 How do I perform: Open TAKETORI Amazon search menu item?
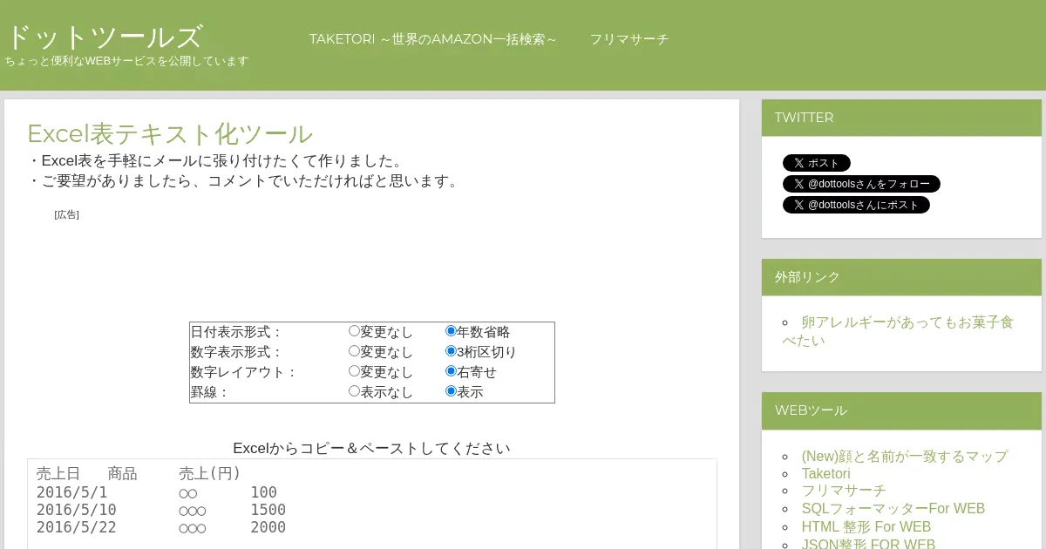click(x=432, y=39)
